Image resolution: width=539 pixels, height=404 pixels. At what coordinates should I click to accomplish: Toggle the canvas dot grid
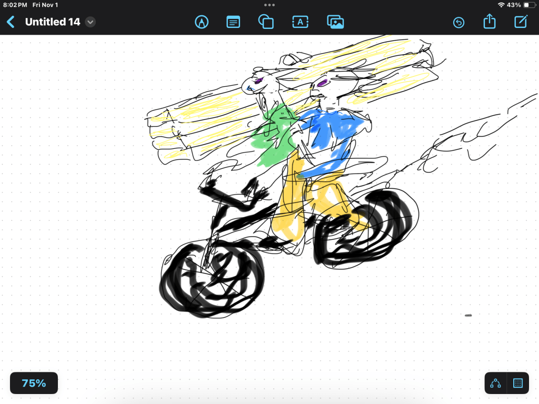tap(517, 383)
